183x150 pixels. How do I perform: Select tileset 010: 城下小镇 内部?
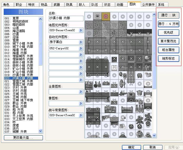coord(21,47)
